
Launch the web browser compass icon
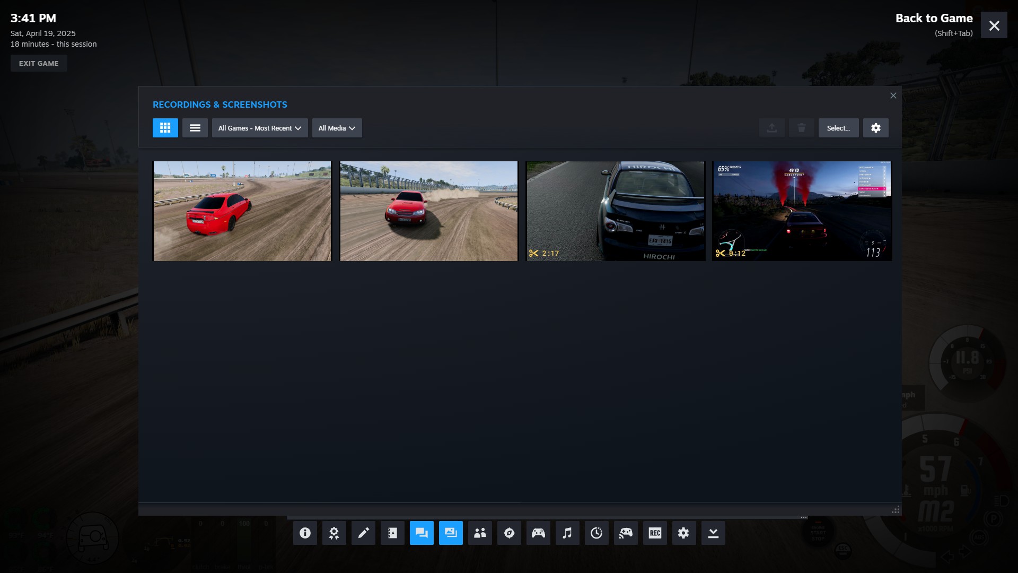pos(509,533)
